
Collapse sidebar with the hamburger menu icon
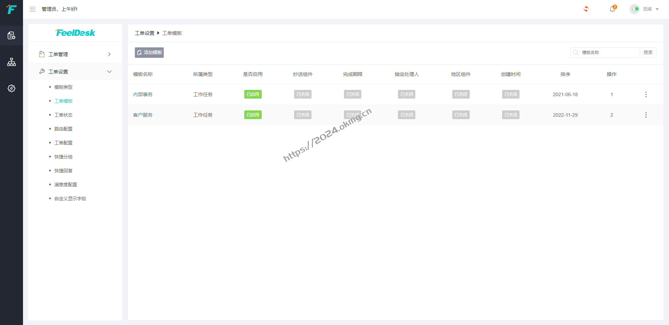coord(33,9)
